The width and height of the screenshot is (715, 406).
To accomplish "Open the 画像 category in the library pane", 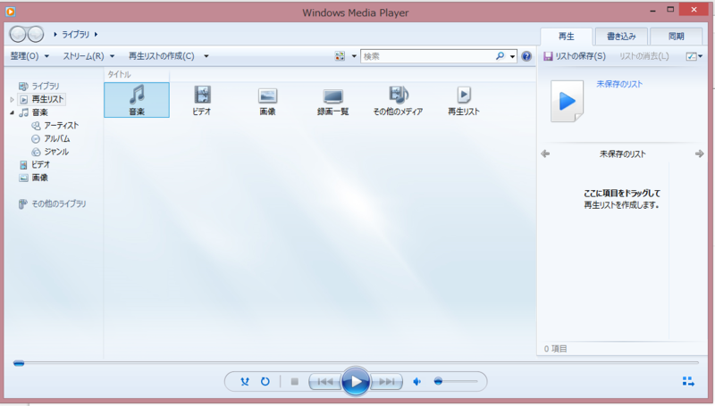I will tap(267, 101).
